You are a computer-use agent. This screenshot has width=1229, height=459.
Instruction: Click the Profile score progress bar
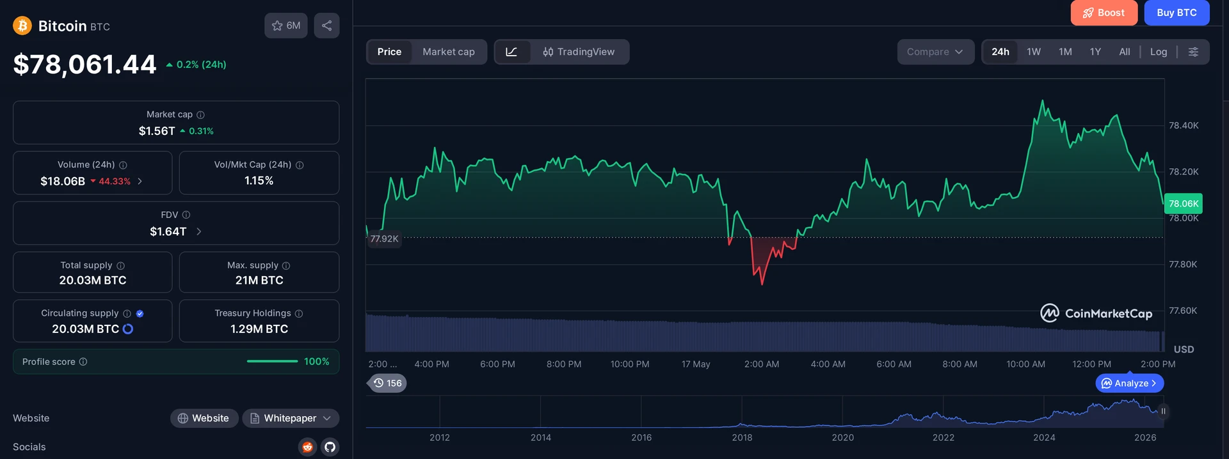tap(272, 362)
